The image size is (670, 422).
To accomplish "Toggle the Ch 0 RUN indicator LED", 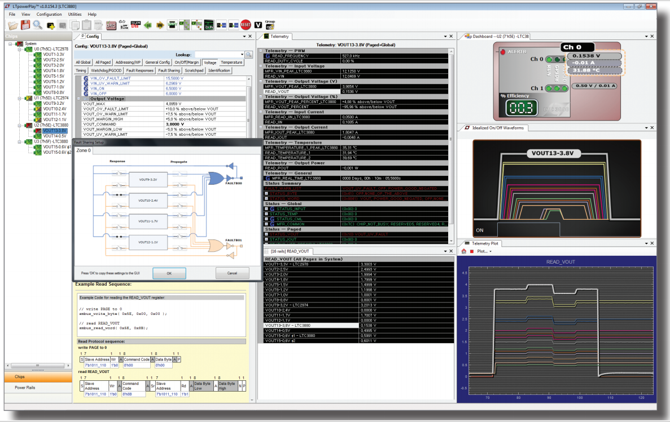I will (x=549, y=59).
